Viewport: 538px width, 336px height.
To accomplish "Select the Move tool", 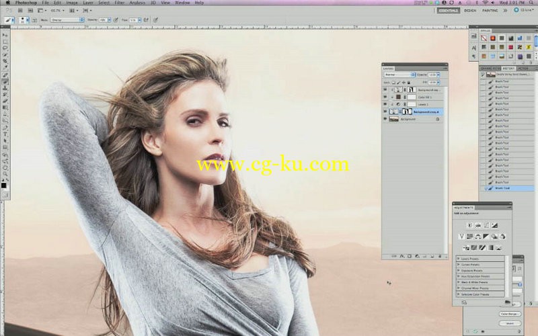I will tap(5, 35).
